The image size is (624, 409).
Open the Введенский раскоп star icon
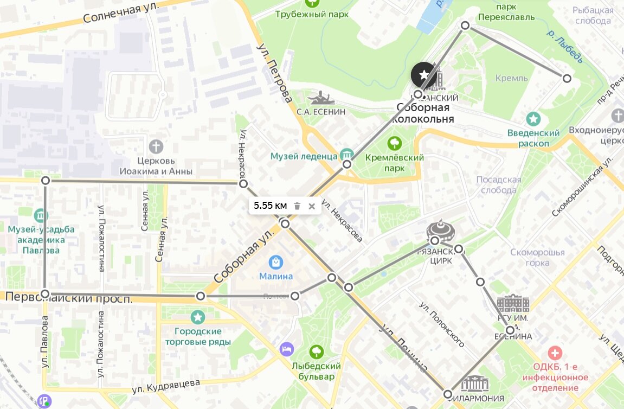(533, 119)
